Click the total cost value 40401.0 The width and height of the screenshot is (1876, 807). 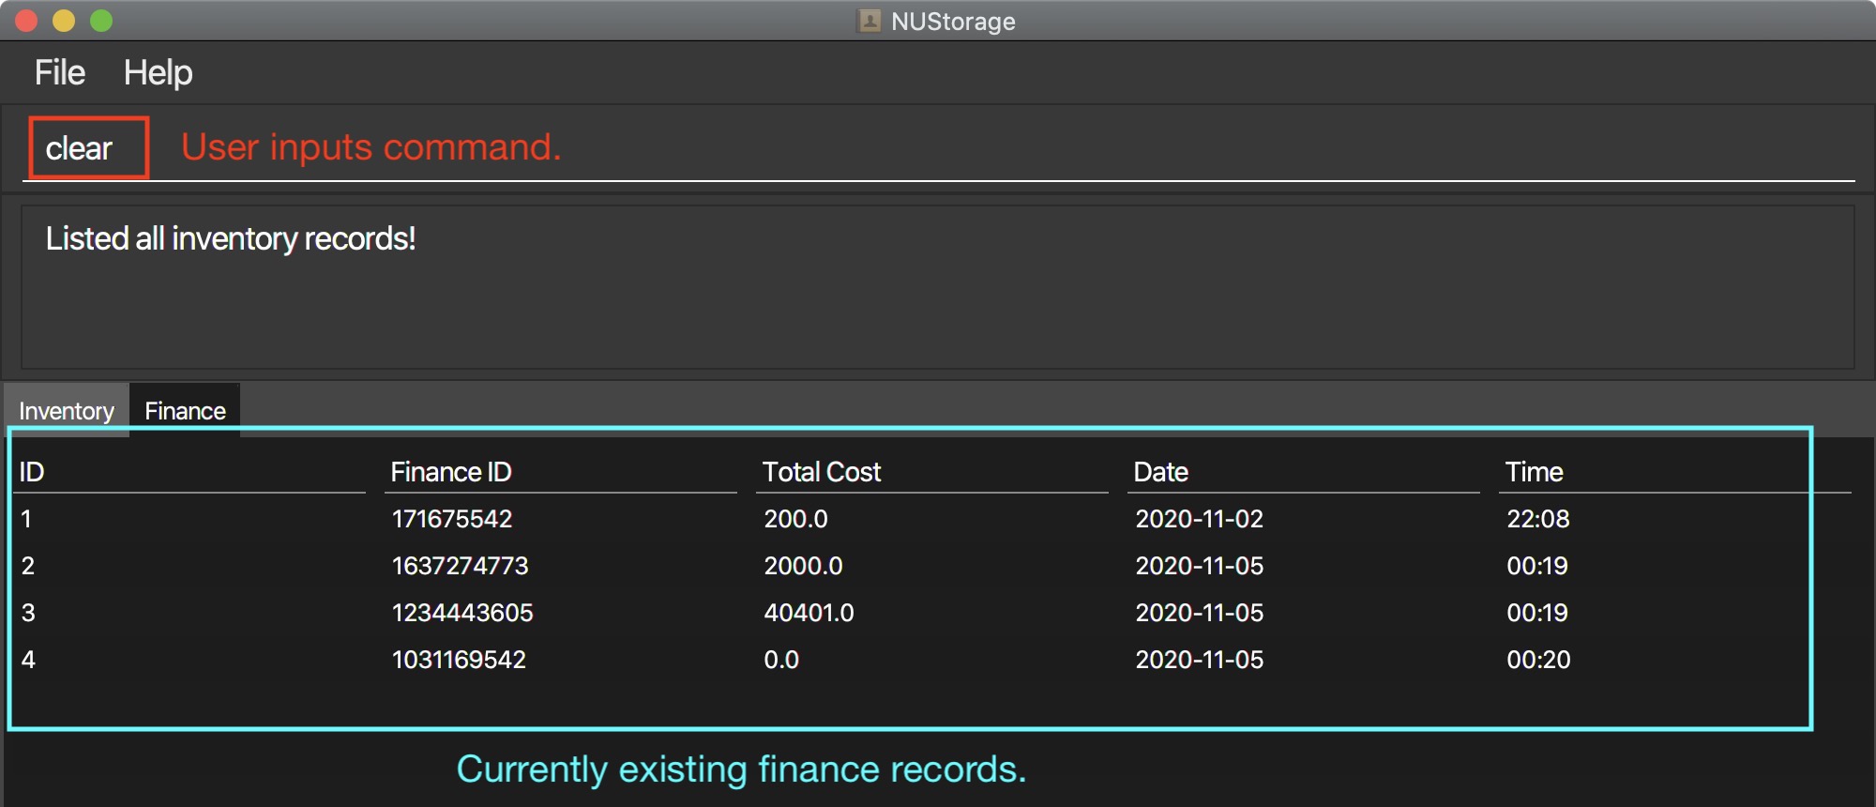pos(809,613)
